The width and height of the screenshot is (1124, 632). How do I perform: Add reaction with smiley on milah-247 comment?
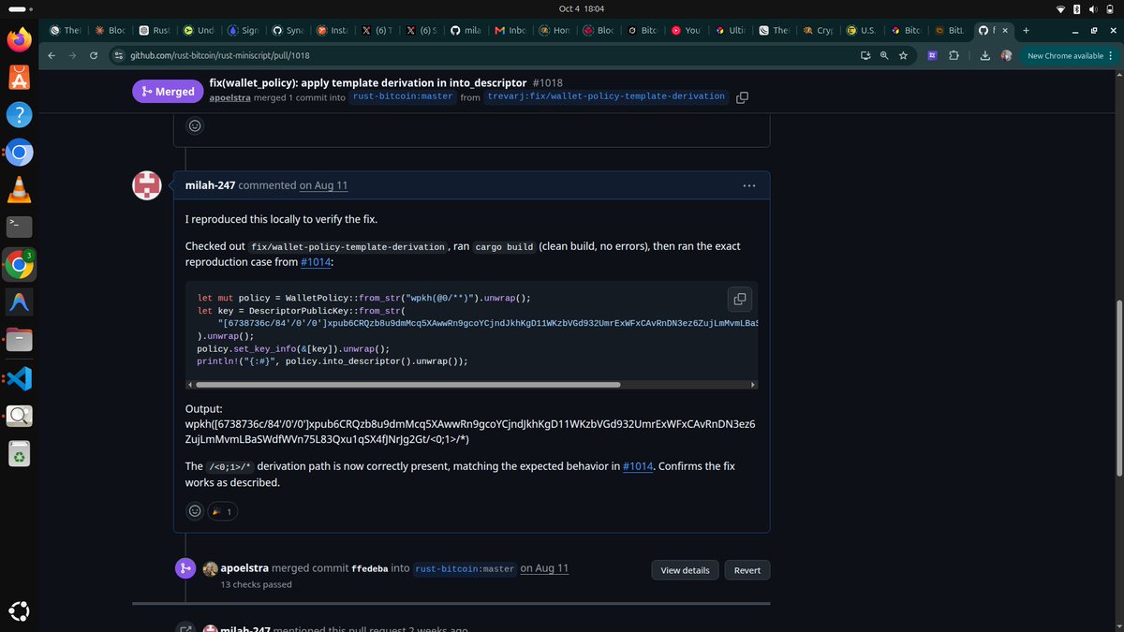click(x=195, y=511)
